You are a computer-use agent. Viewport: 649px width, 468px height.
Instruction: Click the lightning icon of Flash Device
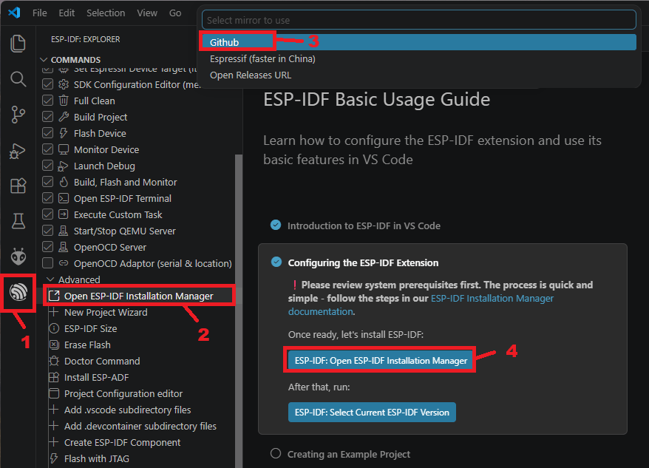coord(64,133)
